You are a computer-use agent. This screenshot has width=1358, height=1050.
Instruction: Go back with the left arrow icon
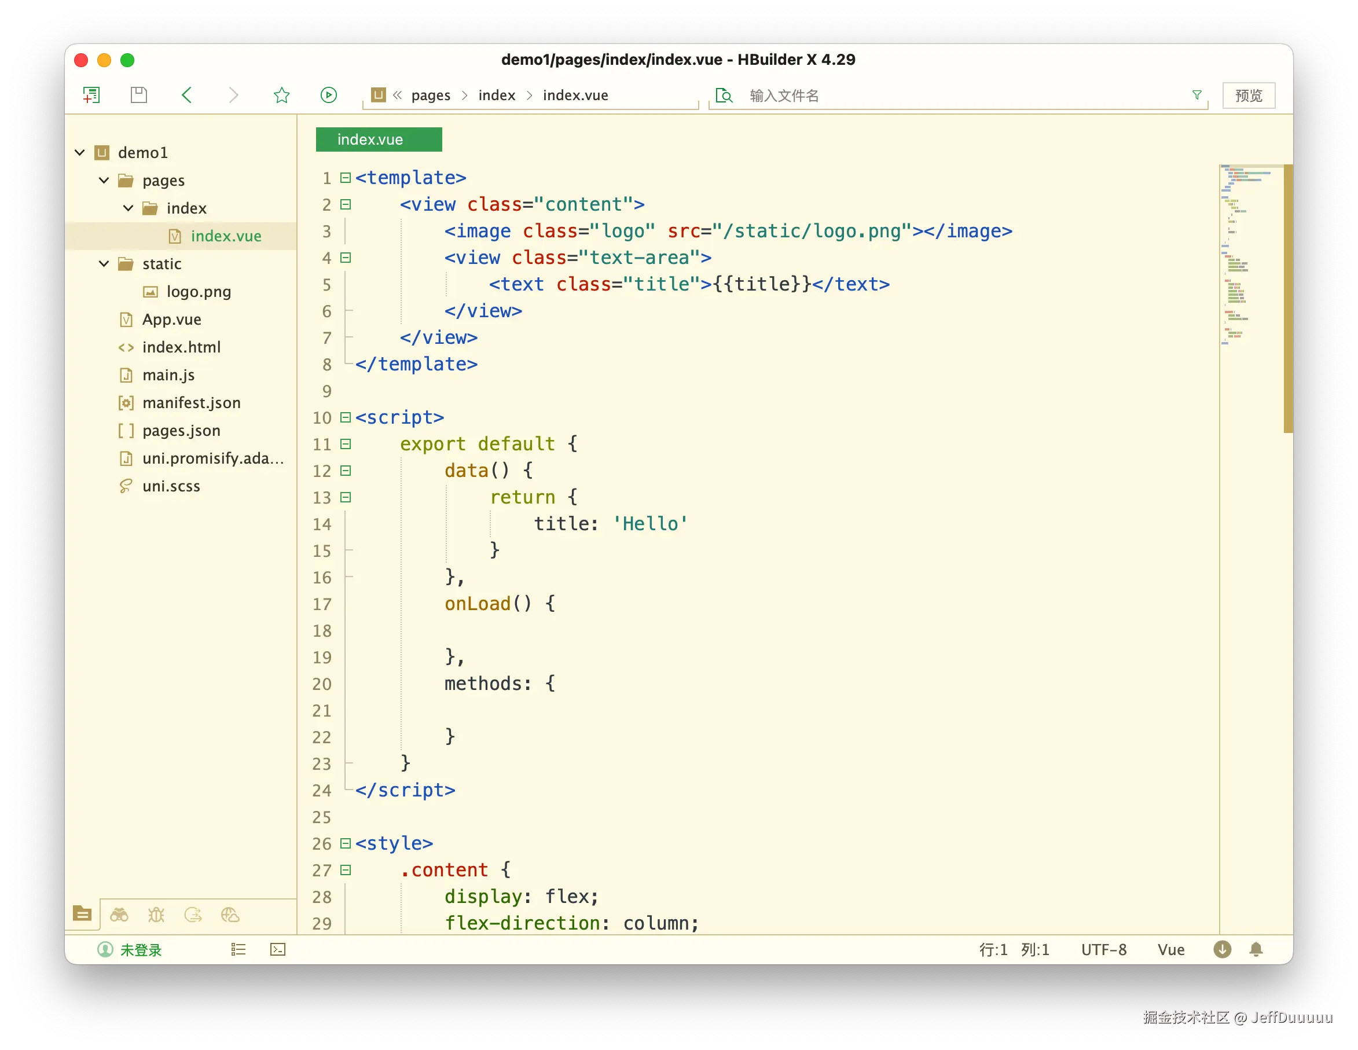coord(186,95)
